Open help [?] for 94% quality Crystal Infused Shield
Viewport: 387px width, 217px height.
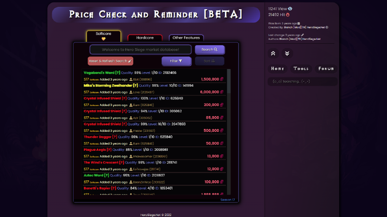pyautogui.click(x=124, y=111)
